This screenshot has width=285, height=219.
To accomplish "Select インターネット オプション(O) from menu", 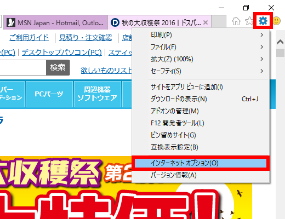I will [201, 163].
